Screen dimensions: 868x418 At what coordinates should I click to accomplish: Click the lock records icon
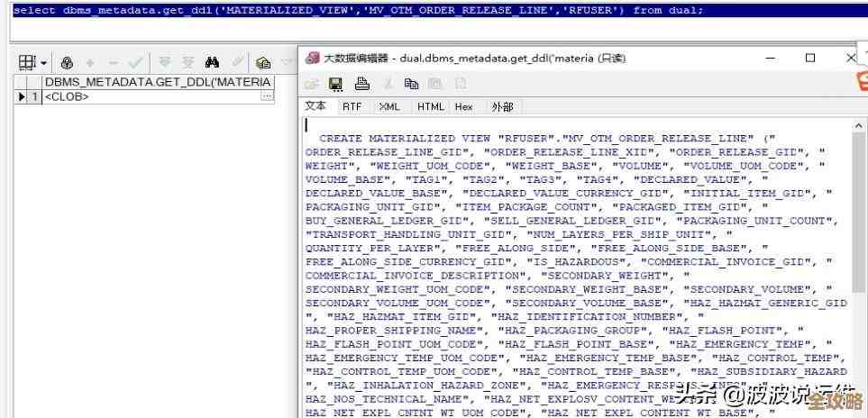tap(67, 63)
